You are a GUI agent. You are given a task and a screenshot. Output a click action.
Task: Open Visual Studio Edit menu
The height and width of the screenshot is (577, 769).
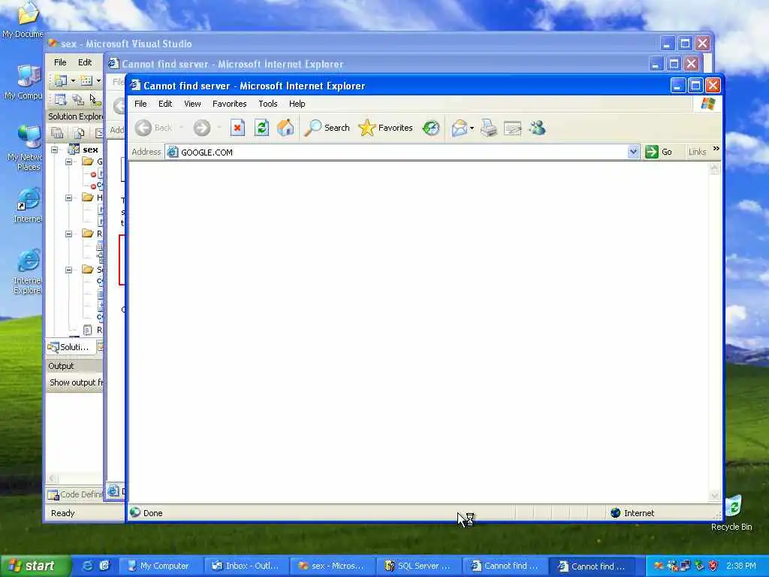click(85, 62)
